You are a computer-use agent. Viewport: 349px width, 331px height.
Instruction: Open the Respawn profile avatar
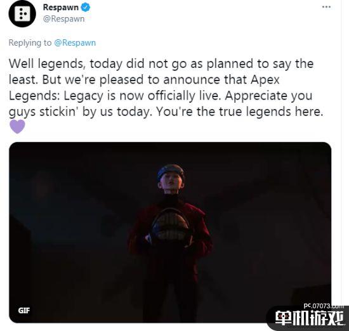coord(22,14)
